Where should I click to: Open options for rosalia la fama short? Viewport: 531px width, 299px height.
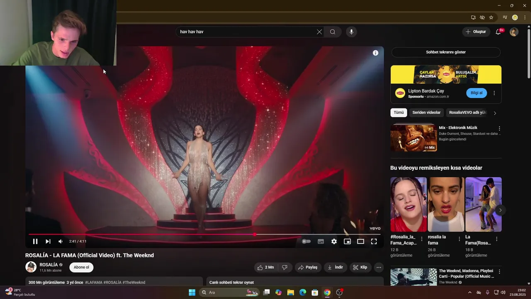(x=459, y=239)
